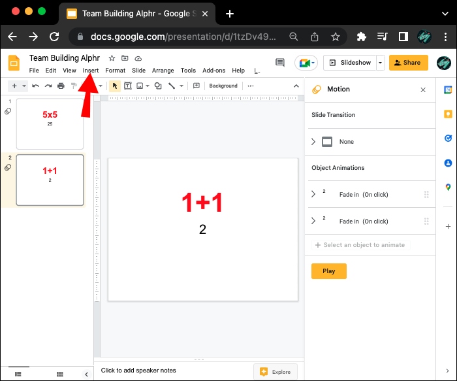Screen dimensions: 457x381
Task: Close the Motion panel
Action: [423, 90]
